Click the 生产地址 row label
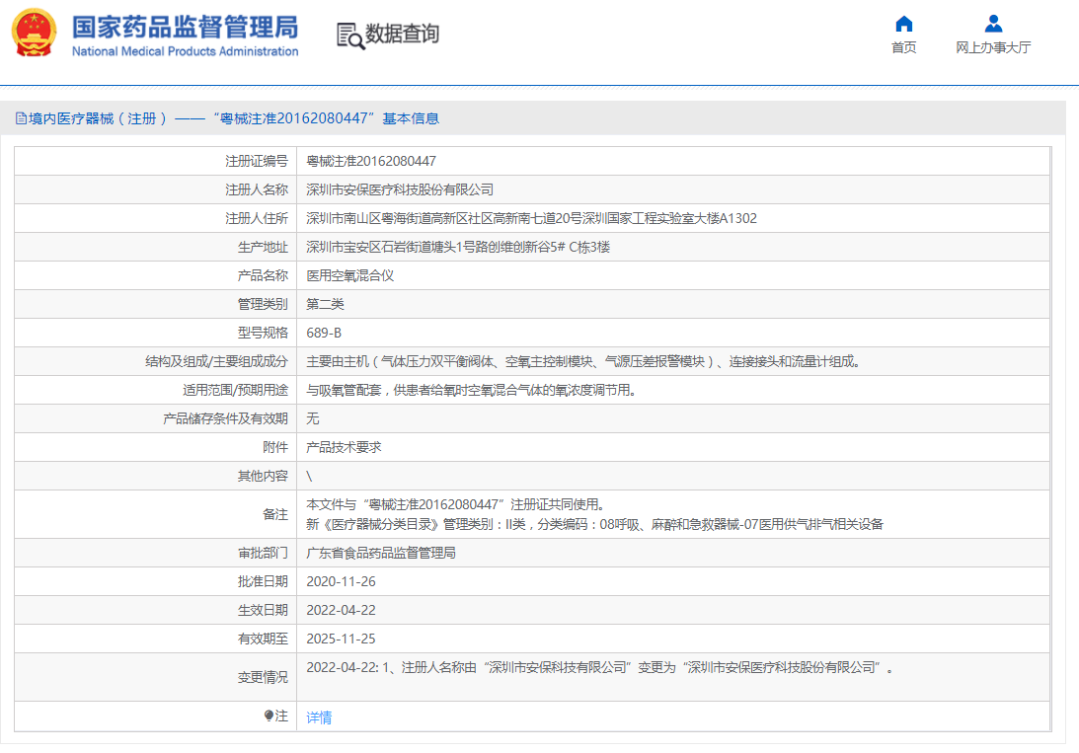This screenshot has height=753, width=1079. click(263, 247)
